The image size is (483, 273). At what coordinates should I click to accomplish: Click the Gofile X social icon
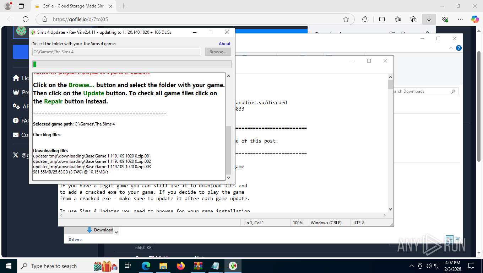point(16,155)
